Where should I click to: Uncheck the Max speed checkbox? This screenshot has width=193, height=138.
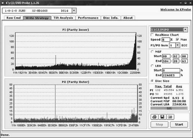(x=177, y=39)
